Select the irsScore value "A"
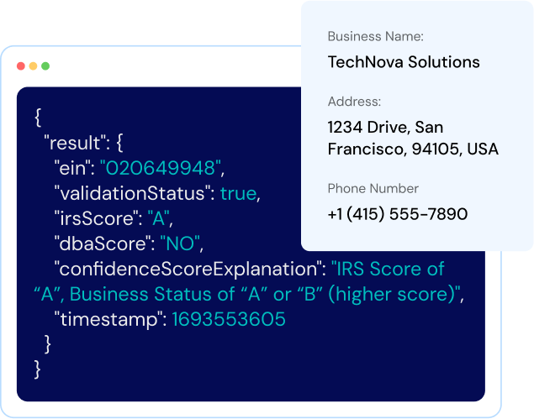 click(x=158, y=218)
